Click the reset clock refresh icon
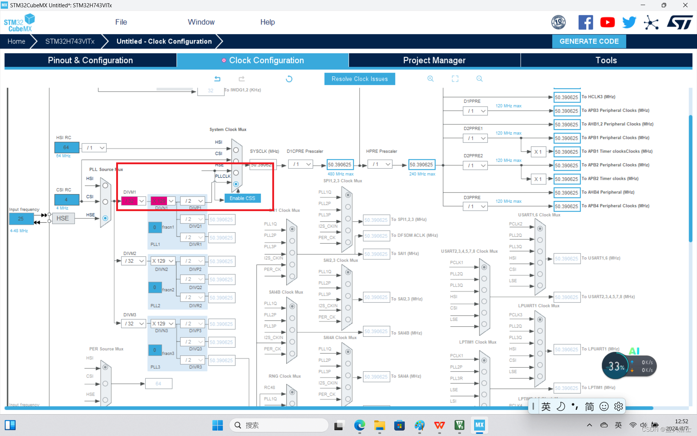This screenshot has height=436, width=697. click(289, 79)
